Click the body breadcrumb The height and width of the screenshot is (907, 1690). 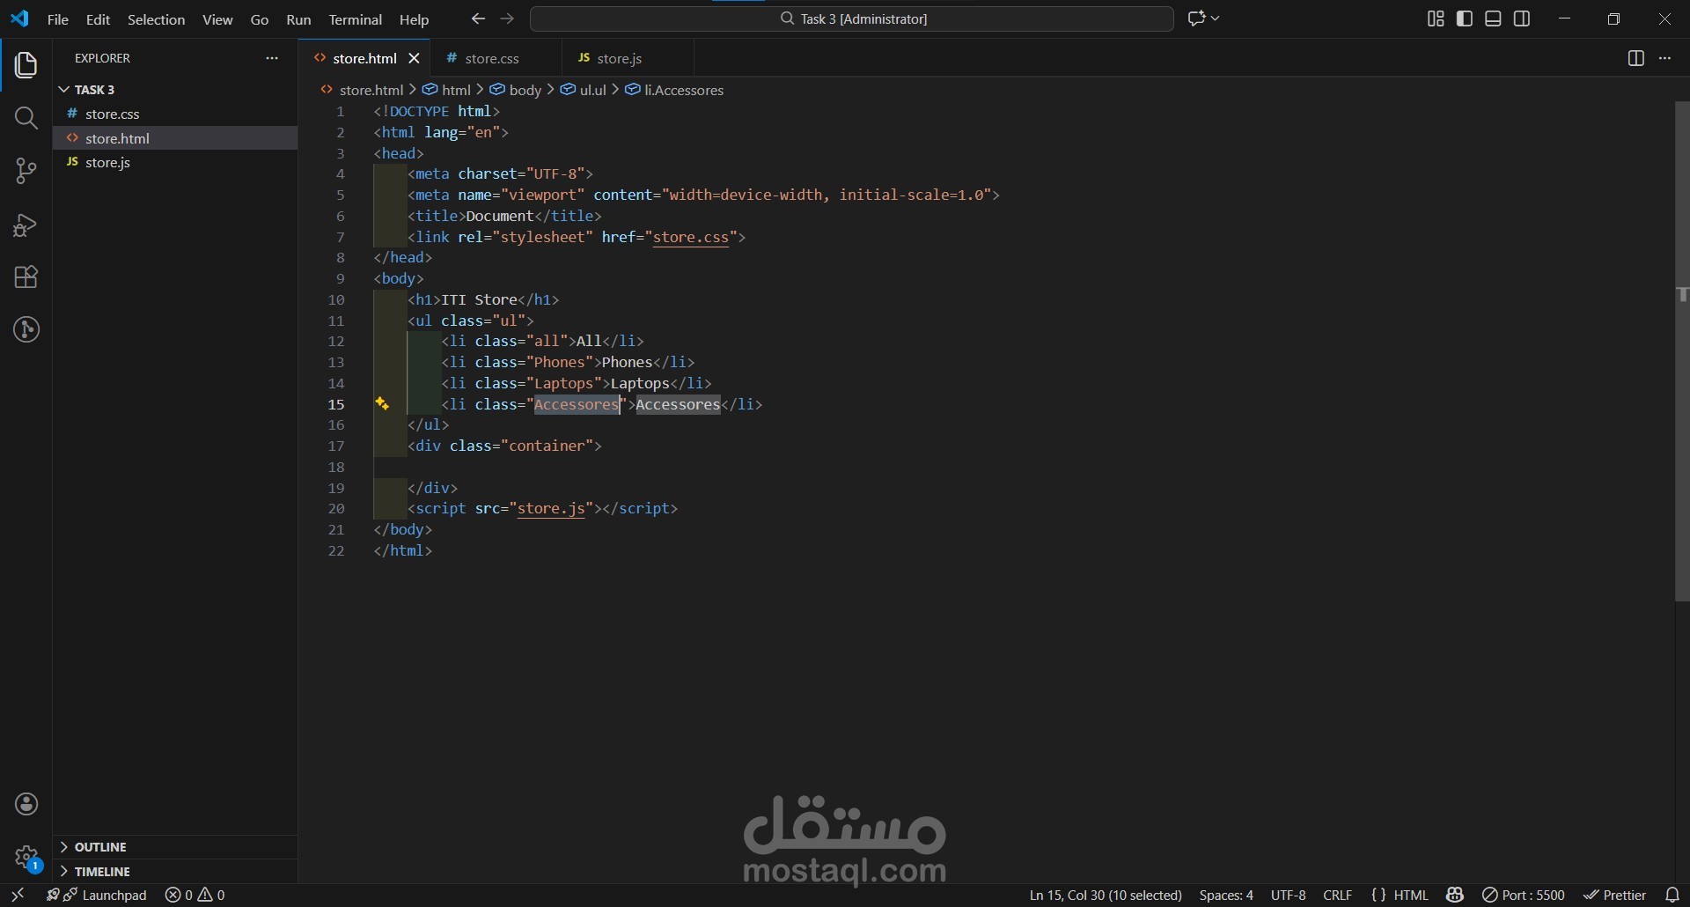coord(516,90)
